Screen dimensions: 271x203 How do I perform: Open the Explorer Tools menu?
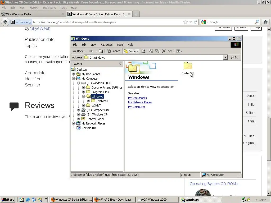pos(120,45)
